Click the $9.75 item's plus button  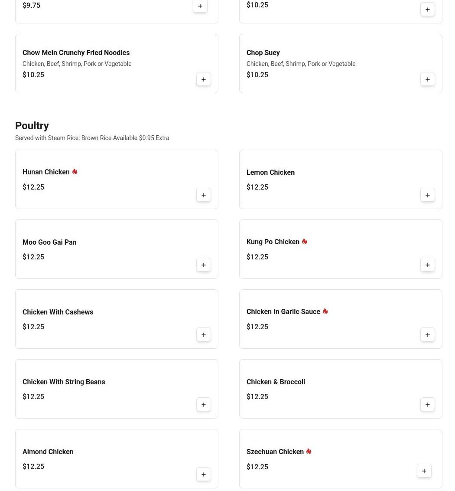point(200,6)
